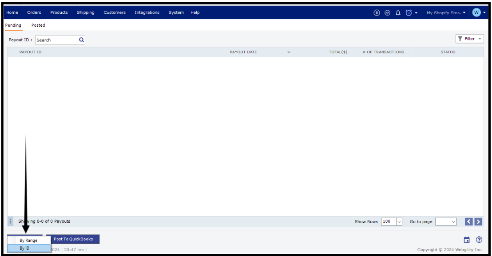Click the PAYOUT DATE sort arrow
This screenshot has width=492, height=256.
tap(289, 52)
